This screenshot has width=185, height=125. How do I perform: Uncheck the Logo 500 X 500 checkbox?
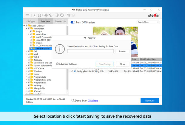[x=31, y=40]
